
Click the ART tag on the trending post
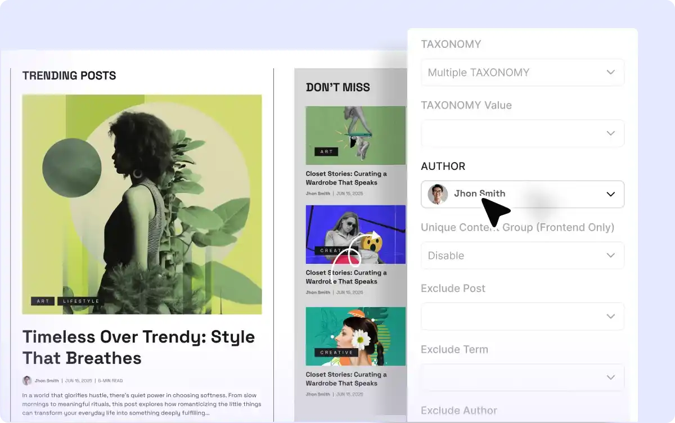tap(43, 301)
